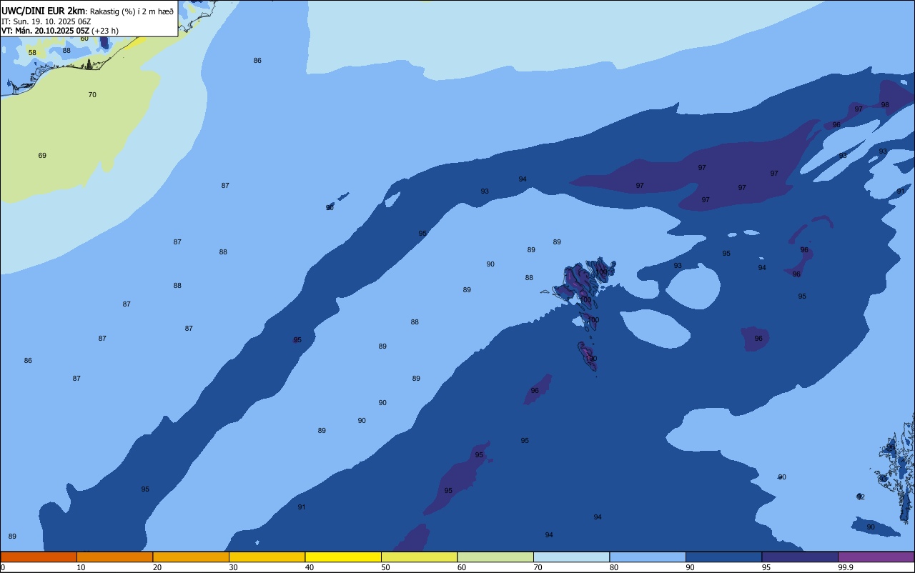This screenshot has height=573, width=915.
Task: Click the '20' color bar tick label
Action: pyautogui.click(x=157, y=567)
